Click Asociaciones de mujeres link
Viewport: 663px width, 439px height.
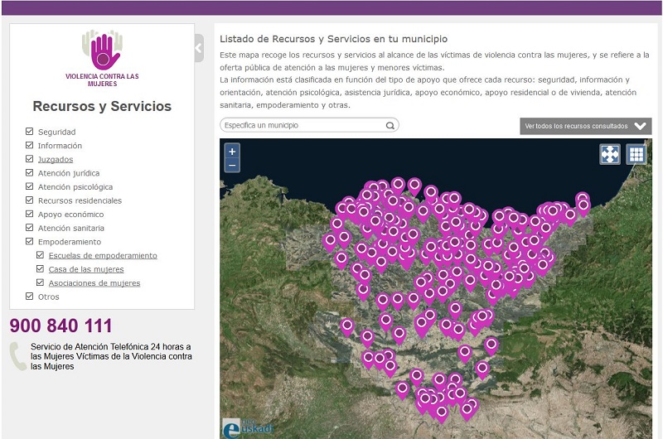pyautogui.click(x=94, y=283)
